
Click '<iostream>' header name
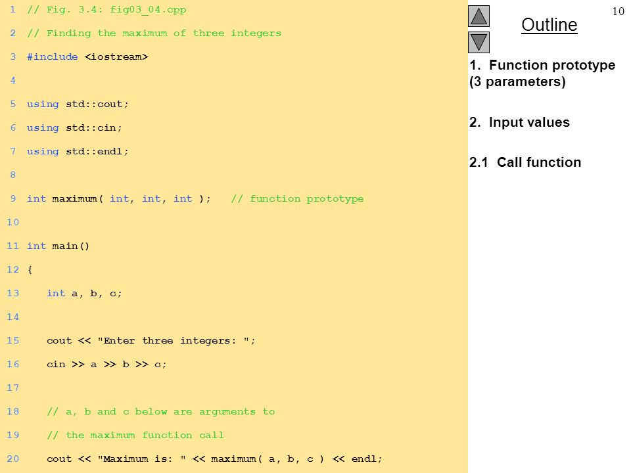tap(116, 56)
